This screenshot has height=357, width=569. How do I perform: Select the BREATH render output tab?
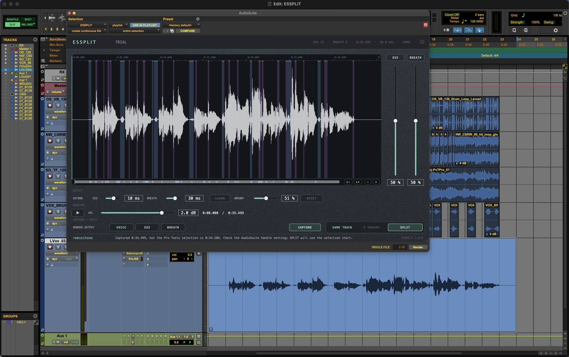click(173, 227)
